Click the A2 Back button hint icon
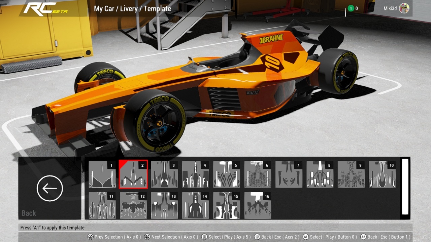The height and width of the screenshot is (242, 431). coord(363,237)
